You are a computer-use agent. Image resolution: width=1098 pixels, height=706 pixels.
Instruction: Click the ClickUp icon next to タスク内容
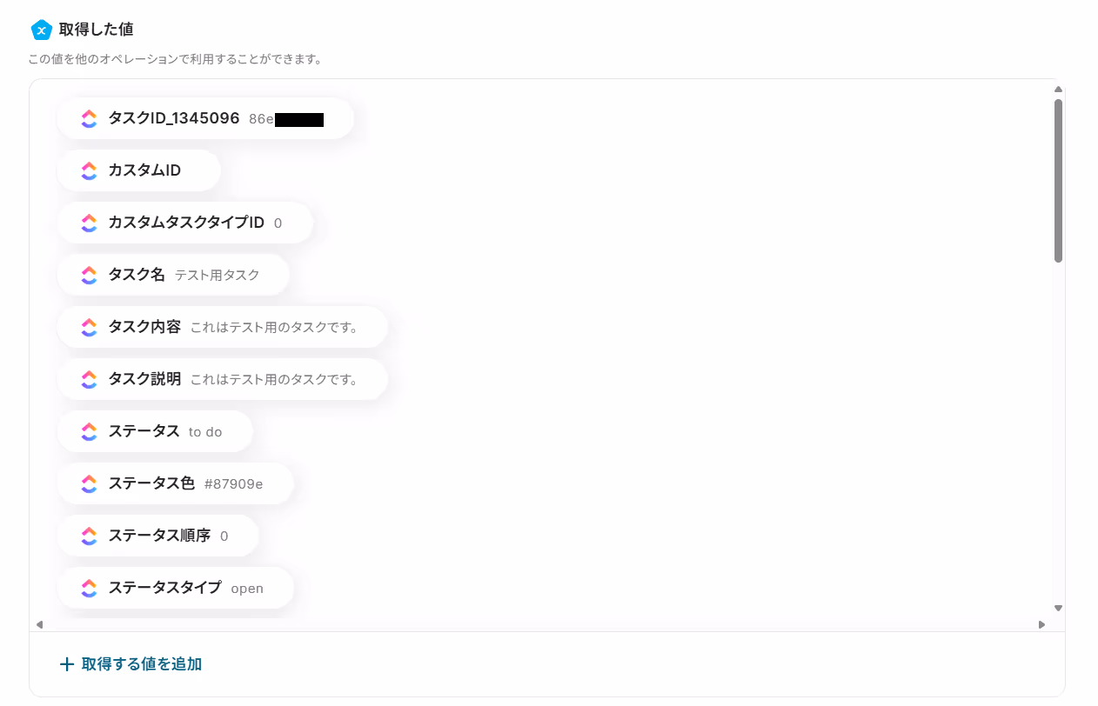89,328
